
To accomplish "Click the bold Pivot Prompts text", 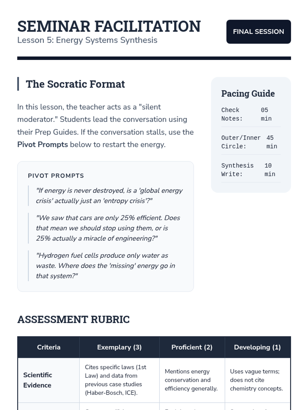I will (43, 145).
